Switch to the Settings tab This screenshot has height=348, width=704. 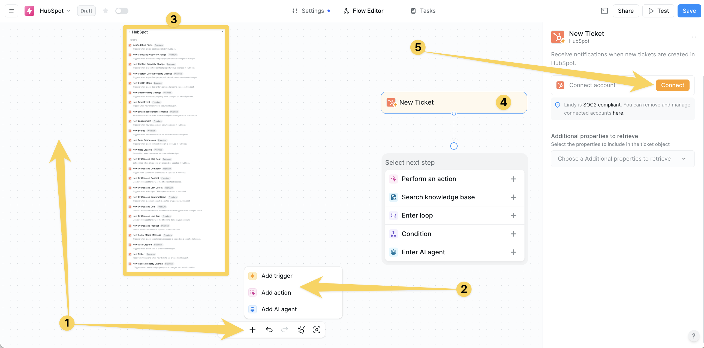coord(312,11)
